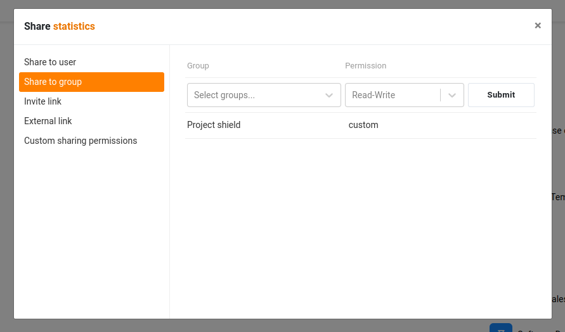Close the Share statistics dialog

pos(538,25)
